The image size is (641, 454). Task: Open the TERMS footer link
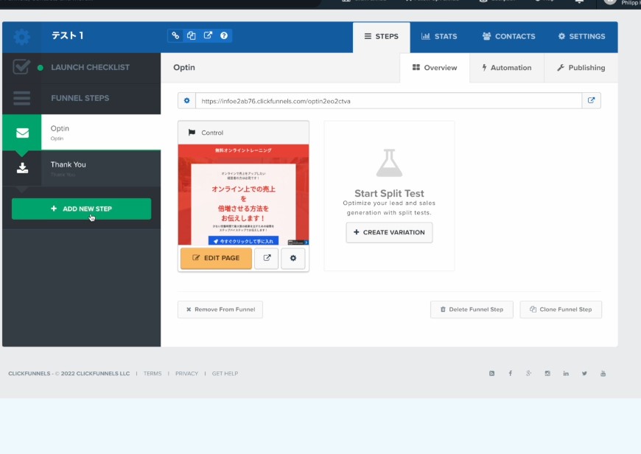pos(153,374)
